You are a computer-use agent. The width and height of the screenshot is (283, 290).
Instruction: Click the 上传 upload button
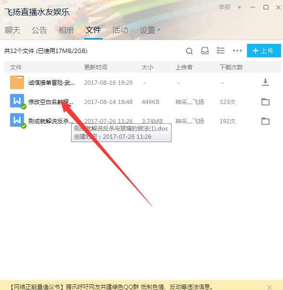[x=264, y=51]
